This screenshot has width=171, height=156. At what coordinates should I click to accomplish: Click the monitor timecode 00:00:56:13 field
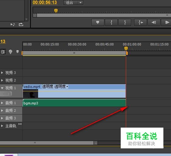click(x=45, y=2)
